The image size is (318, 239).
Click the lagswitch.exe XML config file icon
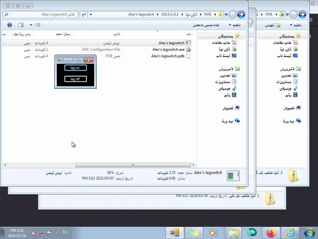coord(188,49)
